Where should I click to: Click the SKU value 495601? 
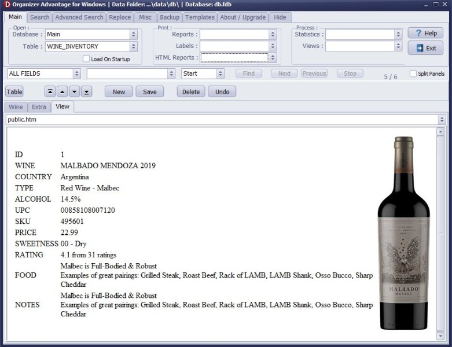[x=72, y=222]
